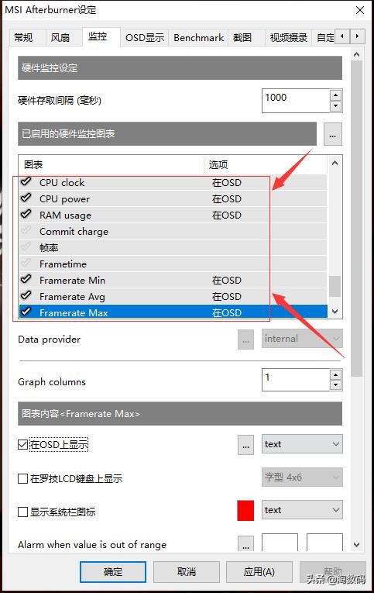Open the OSD显示 tab
The width and height of the screenshot is (374, 593).
click(145, 37)
